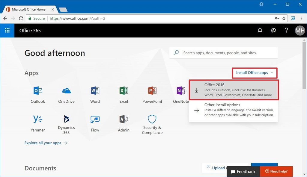Click the Search apps and documents field

(x=223, y=52)
